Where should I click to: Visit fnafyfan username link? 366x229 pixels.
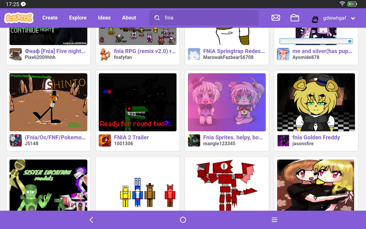123,57
